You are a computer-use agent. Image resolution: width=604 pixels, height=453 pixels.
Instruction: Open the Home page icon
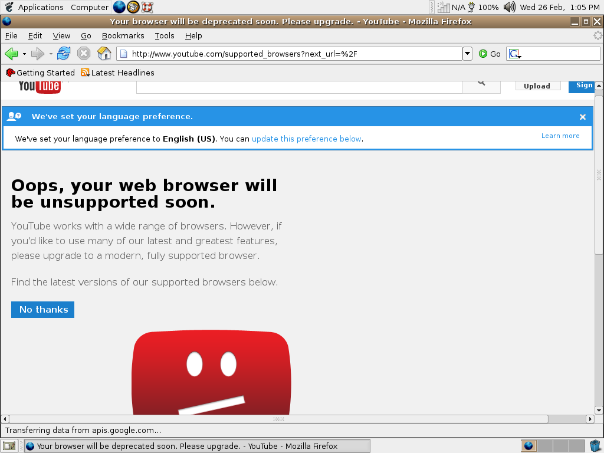click(x=104, y=54)
